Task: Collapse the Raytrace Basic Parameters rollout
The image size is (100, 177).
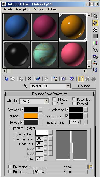Action: [x=50, y=94]
